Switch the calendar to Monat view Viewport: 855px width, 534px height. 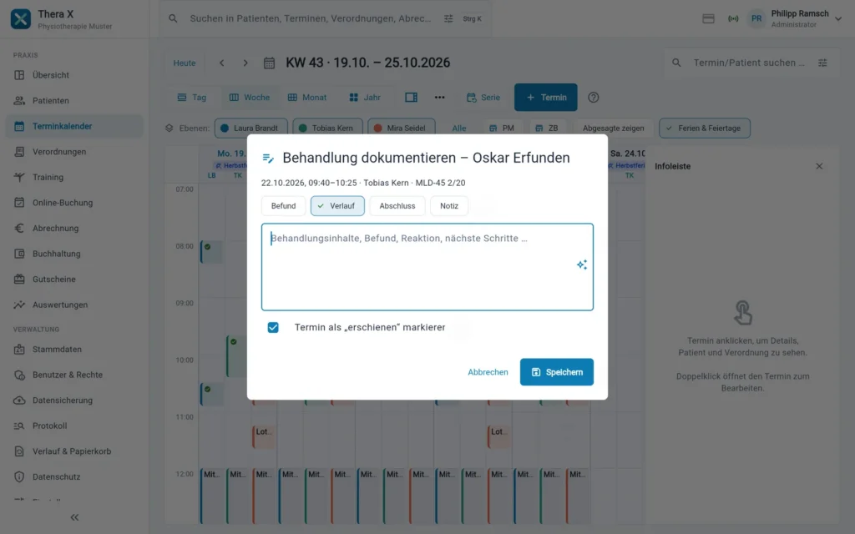pos(307,98)
